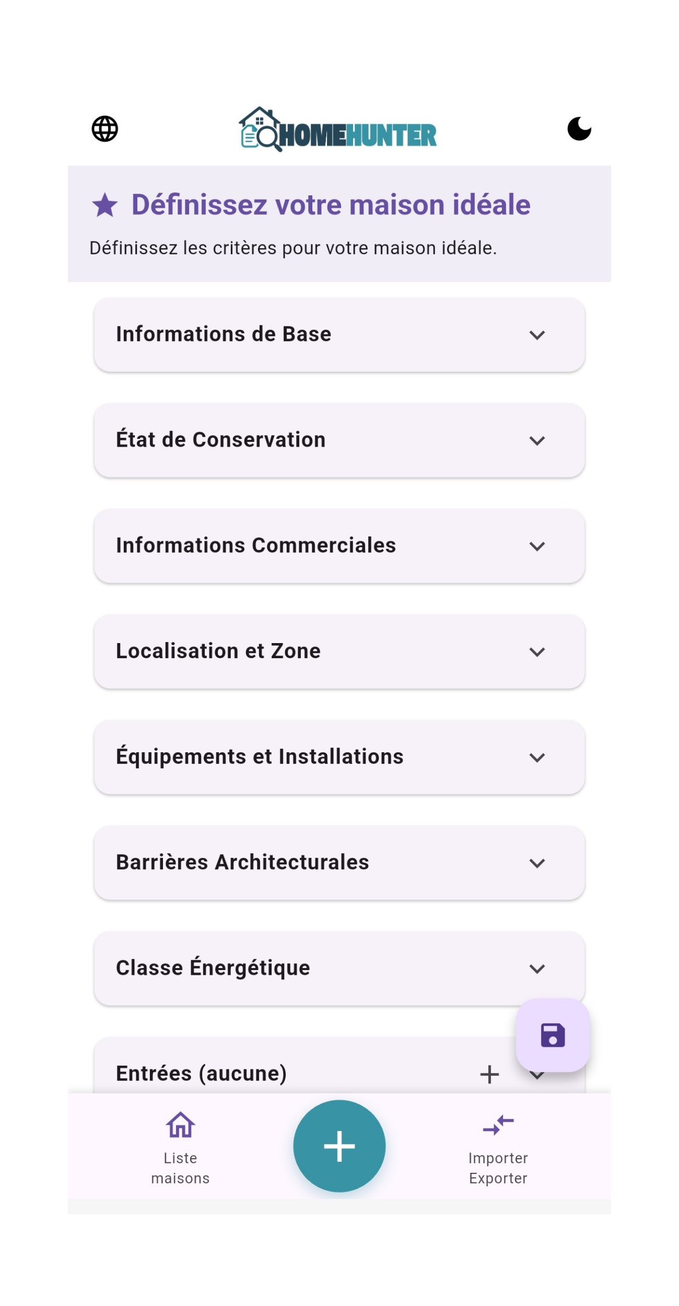
Task: Click the Définissez votre maison idéale heading
Action: click(331, 205)
